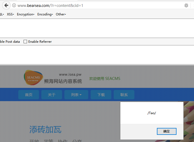Go to 首页 in site navigation

[x=29, y=95]
